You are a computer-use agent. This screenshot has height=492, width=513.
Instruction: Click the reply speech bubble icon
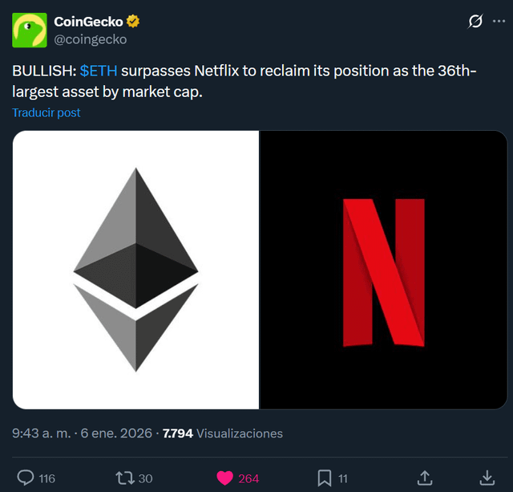tap(25, 478)
